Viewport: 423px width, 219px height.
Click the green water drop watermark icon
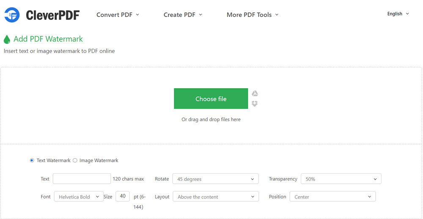pos(7,39)
